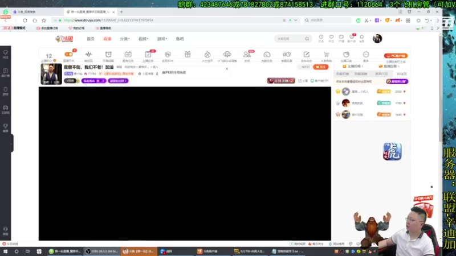Close the PK points popup
The height and width of the screenshot is (256, 456).
227,69
